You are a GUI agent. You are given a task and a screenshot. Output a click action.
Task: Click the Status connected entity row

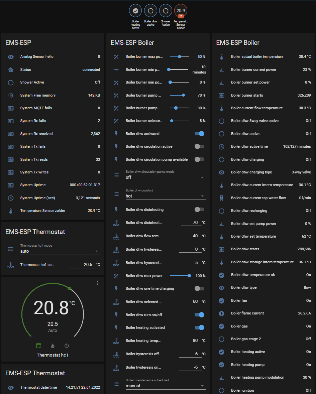coord(54,70)
